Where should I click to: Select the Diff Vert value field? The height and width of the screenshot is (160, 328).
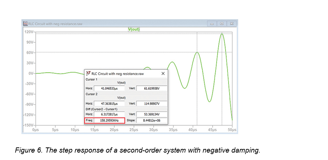[152, 115]
